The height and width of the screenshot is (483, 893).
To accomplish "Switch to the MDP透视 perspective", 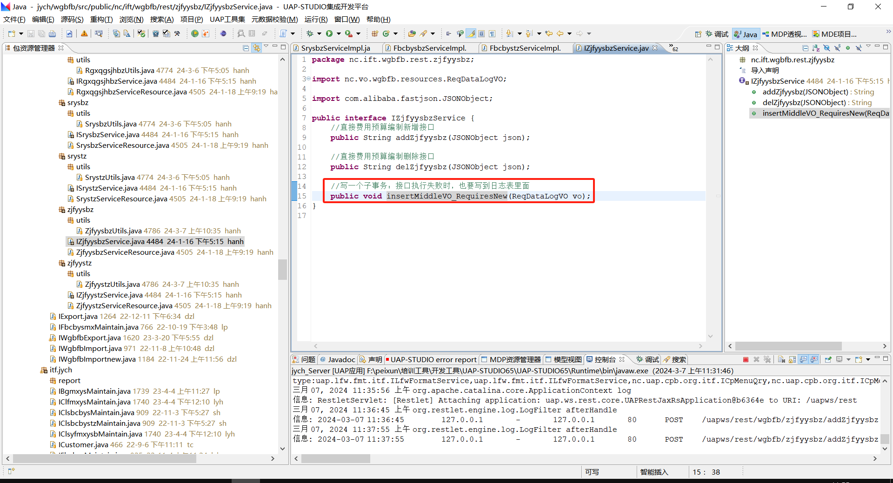I will coord(785,34).
